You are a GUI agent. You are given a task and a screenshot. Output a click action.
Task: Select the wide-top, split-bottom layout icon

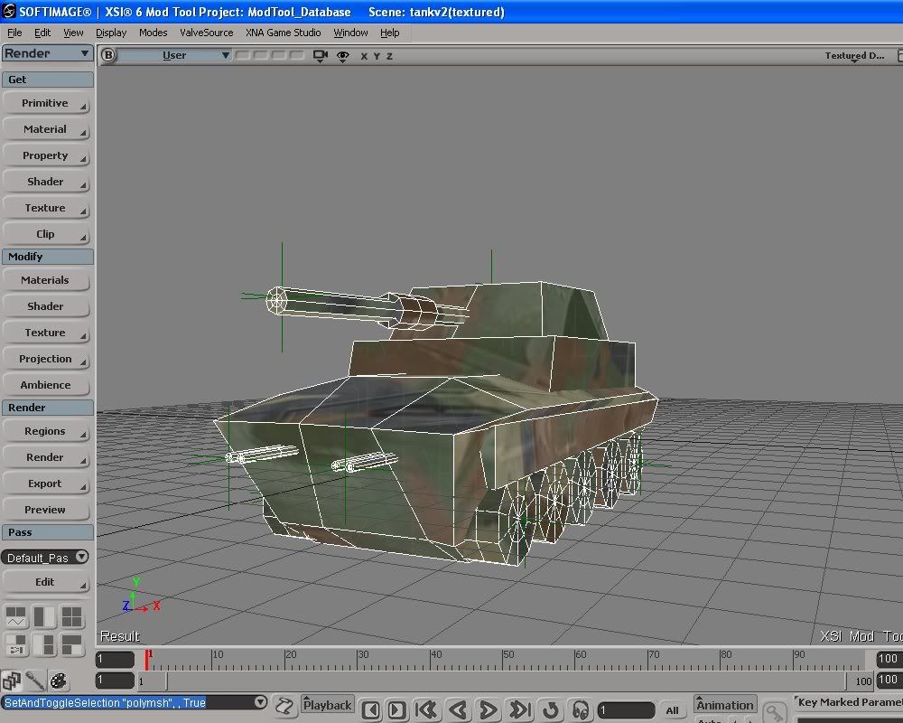(71, 644)
